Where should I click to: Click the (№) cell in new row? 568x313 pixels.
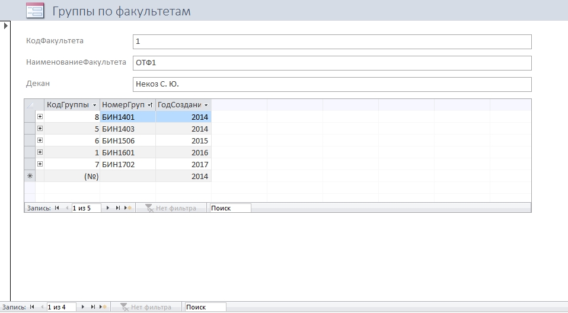[x=72, y=176]
